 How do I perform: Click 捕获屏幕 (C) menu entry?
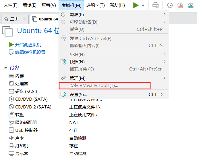pyautogui.click(x=114, y=69)
